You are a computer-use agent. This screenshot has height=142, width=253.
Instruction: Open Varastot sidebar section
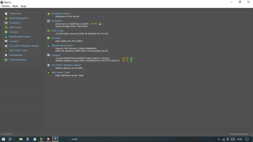13,41
